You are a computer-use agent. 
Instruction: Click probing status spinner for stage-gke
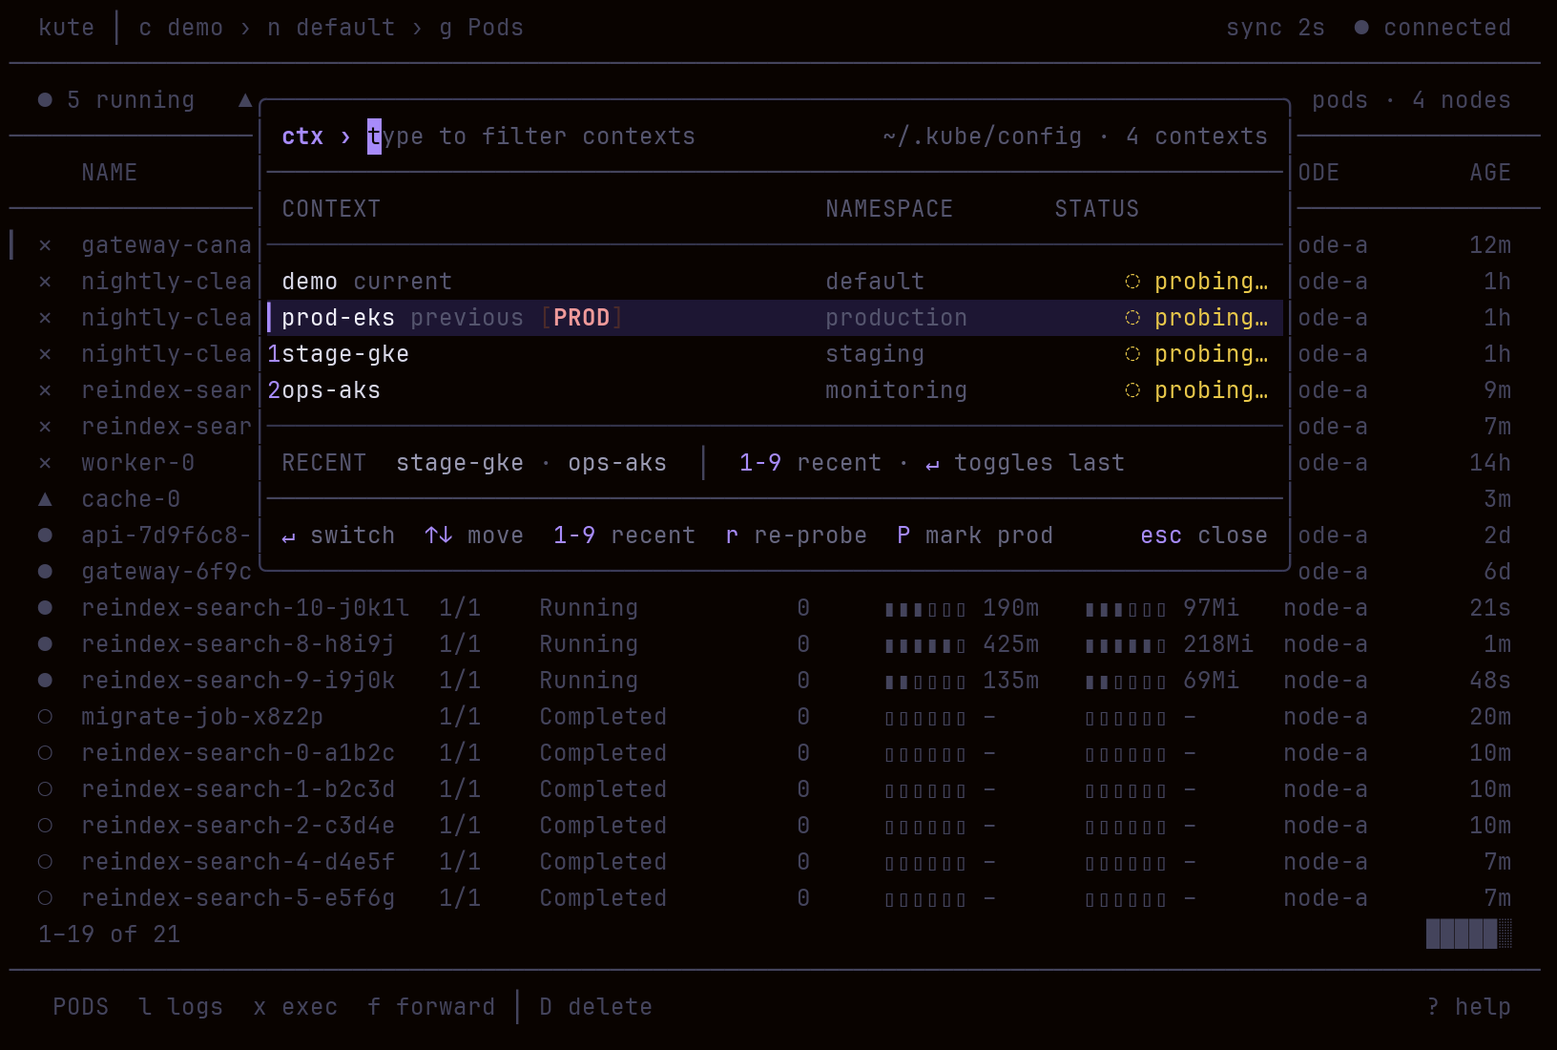pos(1132,354)
